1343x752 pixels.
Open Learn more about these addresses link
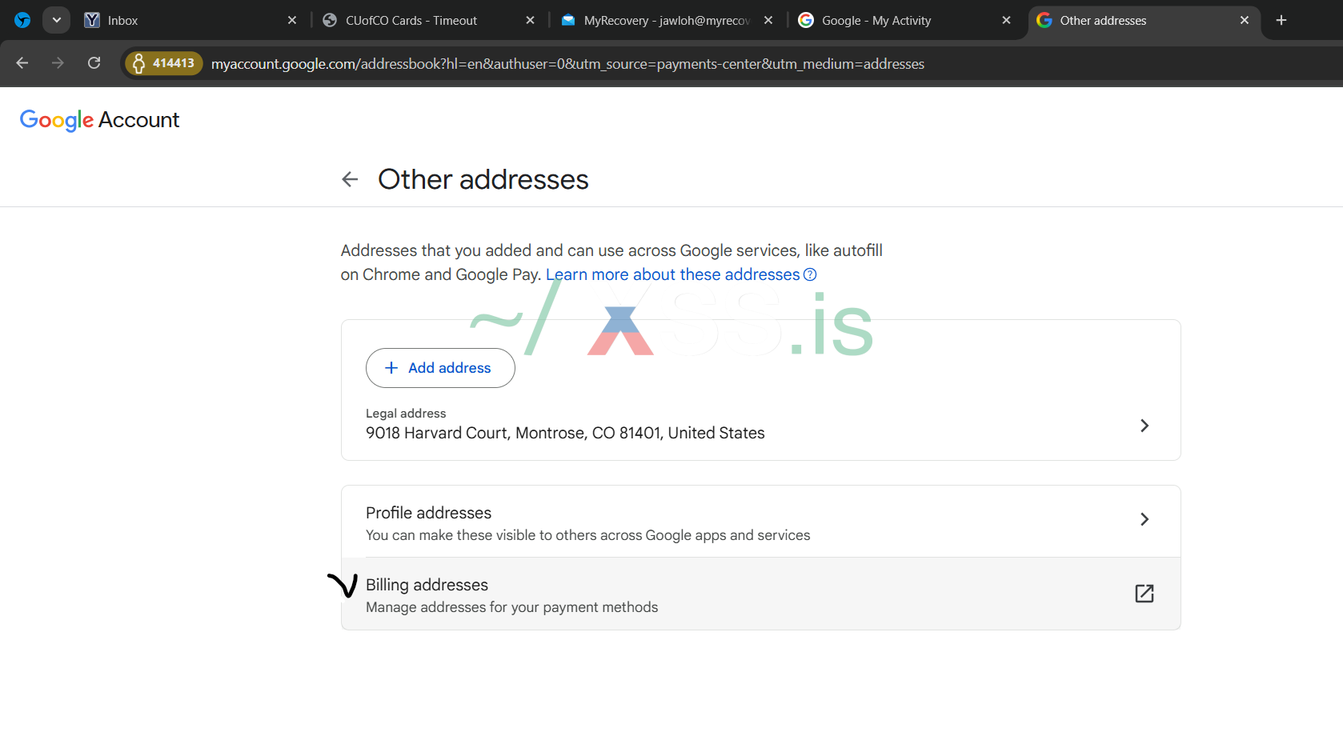pyautogui.click(x=672, y=275)
